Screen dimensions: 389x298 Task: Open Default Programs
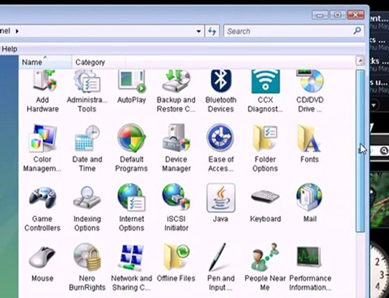click(x=131, y=148)
